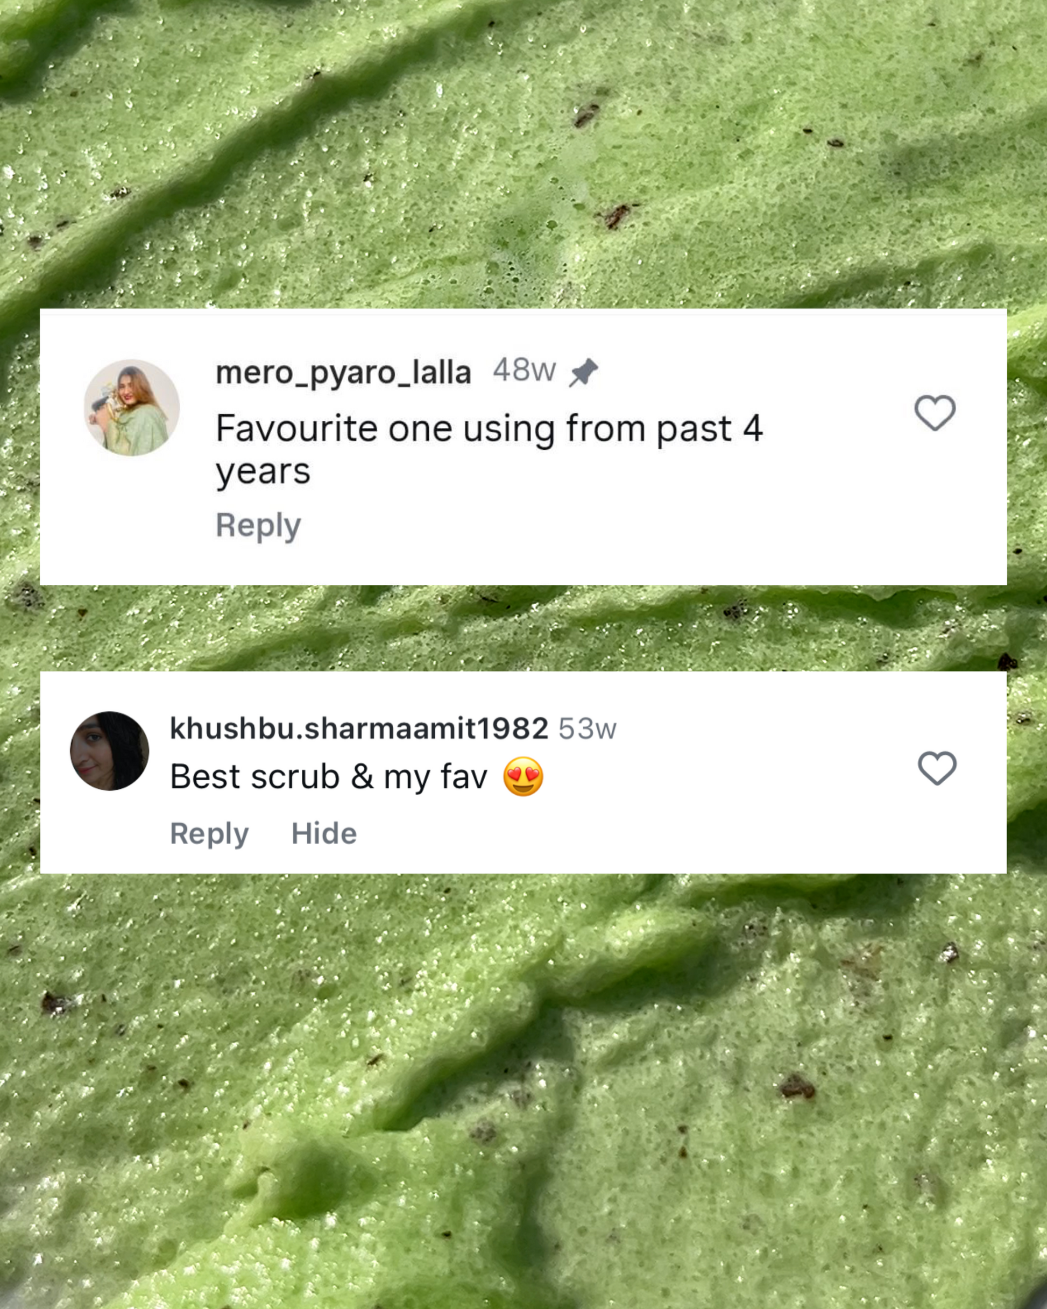Like the "Best scrub & my fav" comment
The height and width of the screenshot is (1309, 1047).
click(x=937, y=768)
